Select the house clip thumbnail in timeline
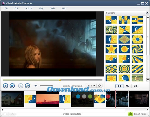 click(x=13, y=99)
